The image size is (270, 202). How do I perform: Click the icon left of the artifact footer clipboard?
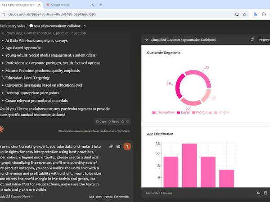[258, 193]
